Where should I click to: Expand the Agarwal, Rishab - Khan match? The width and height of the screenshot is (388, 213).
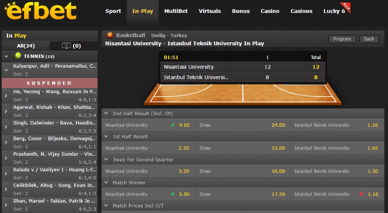(6, 111)
